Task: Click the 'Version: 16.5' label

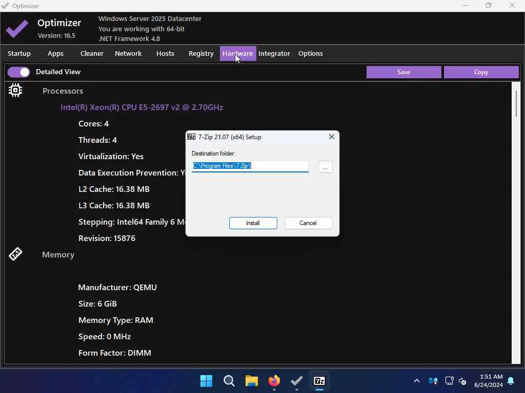Action: click(56, 35)
